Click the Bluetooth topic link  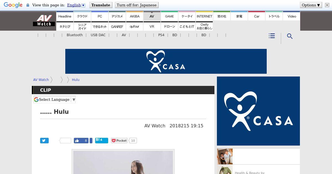pyautogui.click(x=75, y=35)
